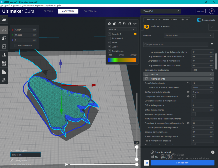Click the 3D view camera icon

tap(109, 24)
